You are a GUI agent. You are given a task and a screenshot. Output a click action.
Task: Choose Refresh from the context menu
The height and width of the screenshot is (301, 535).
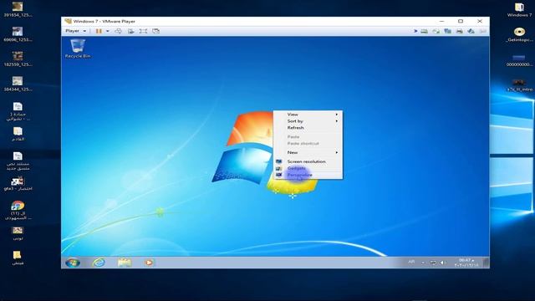(x=308, y=128)
